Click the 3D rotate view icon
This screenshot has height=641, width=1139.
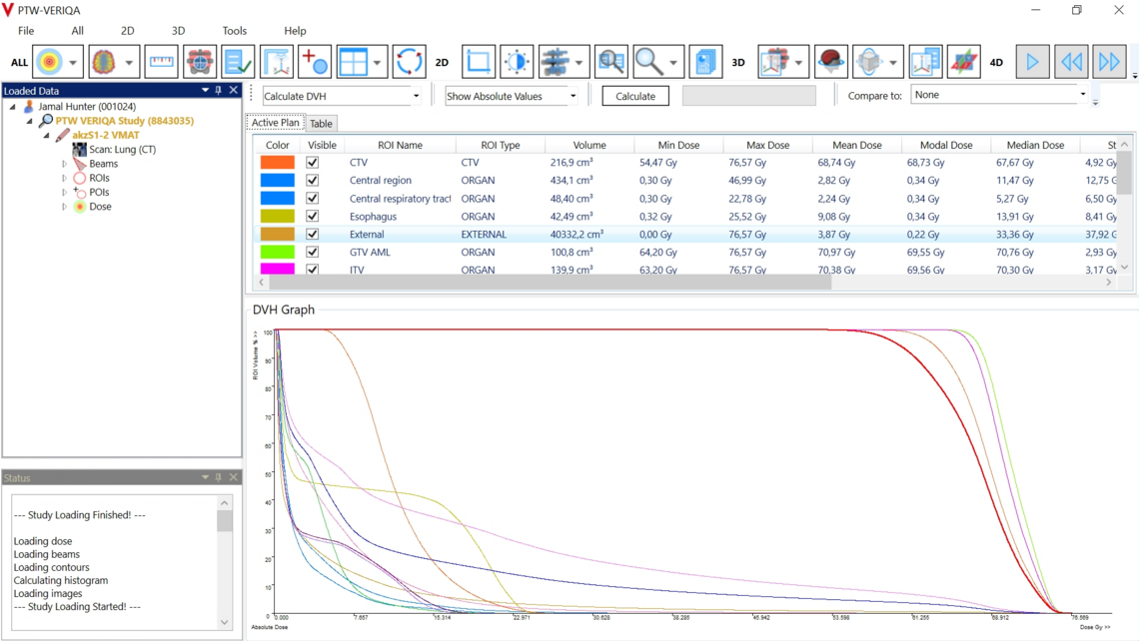click(869, 61)
